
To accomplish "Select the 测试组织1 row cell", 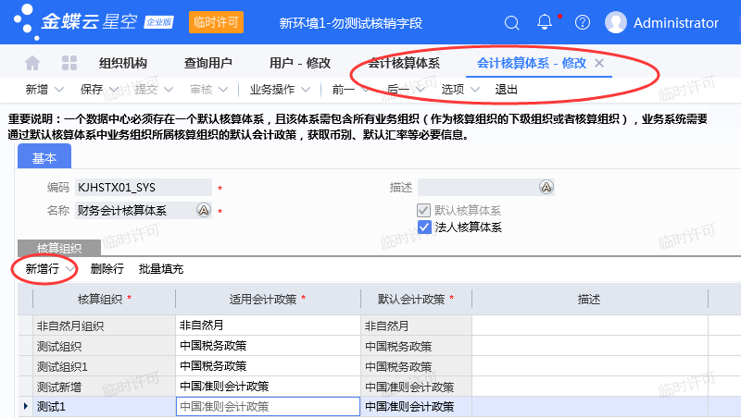I will pos(105,366).
